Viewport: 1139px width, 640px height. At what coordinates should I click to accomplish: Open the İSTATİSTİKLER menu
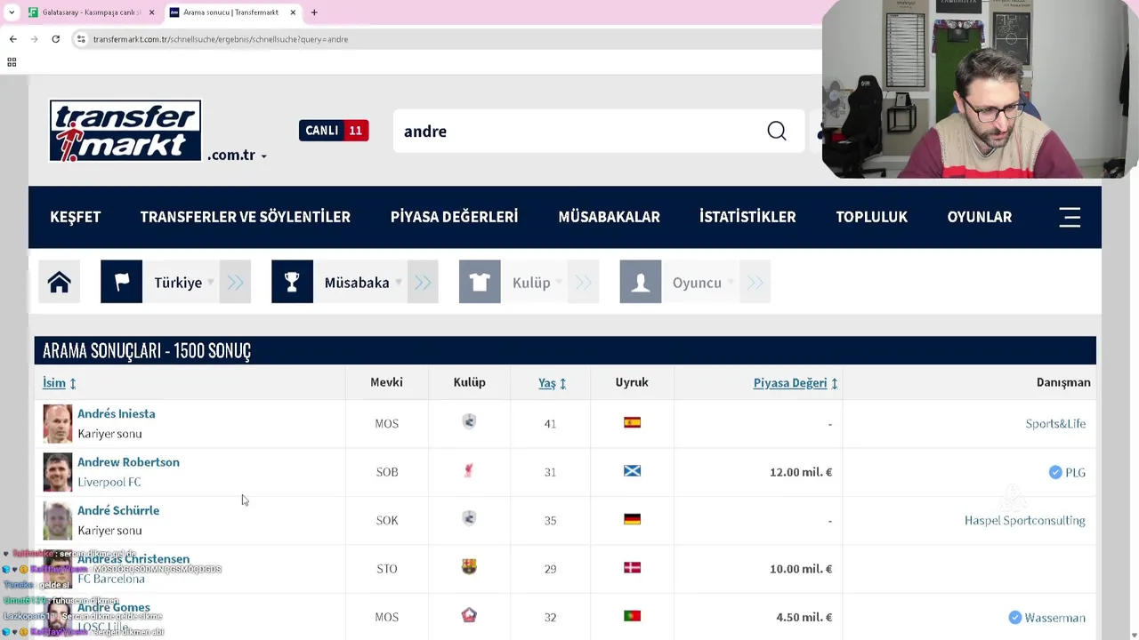[x=747, y=217]
